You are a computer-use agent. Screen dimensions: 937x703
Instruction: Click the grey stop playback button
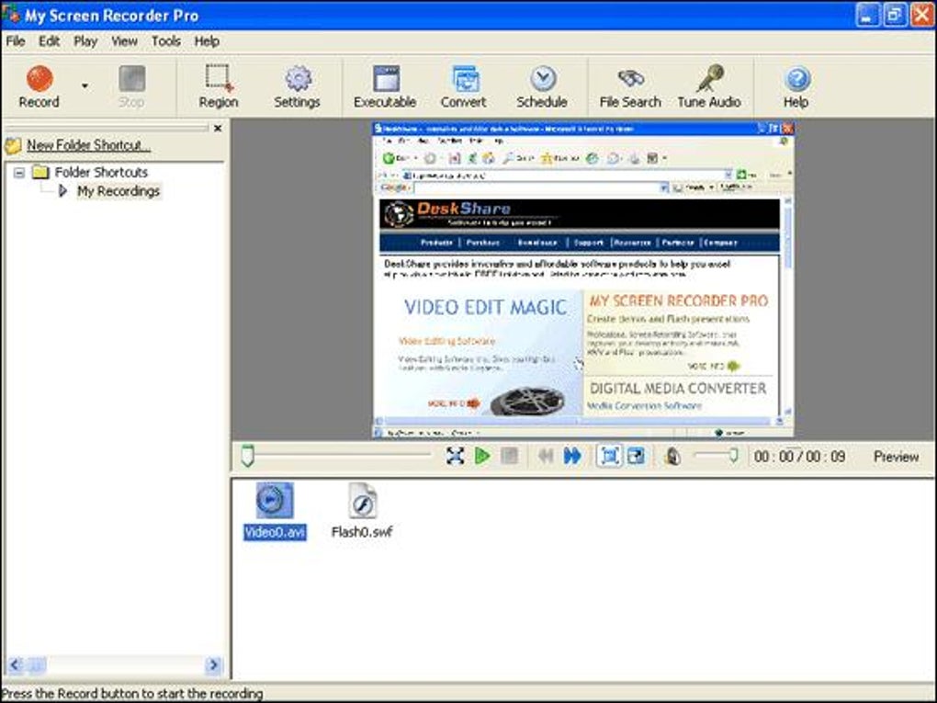509,456
